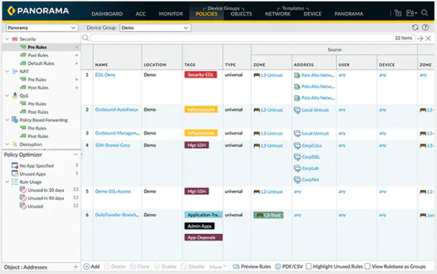Open the EDL-Deny rule link
437x274 pixels.
coord(106,75)
